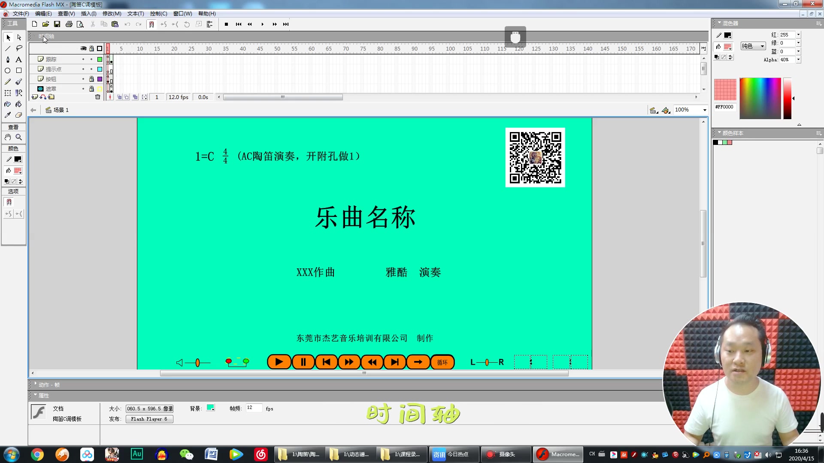Select the Pencil tool
Image resolution: width=824 pixels, height=463 pixels.
tap(8, 82)
